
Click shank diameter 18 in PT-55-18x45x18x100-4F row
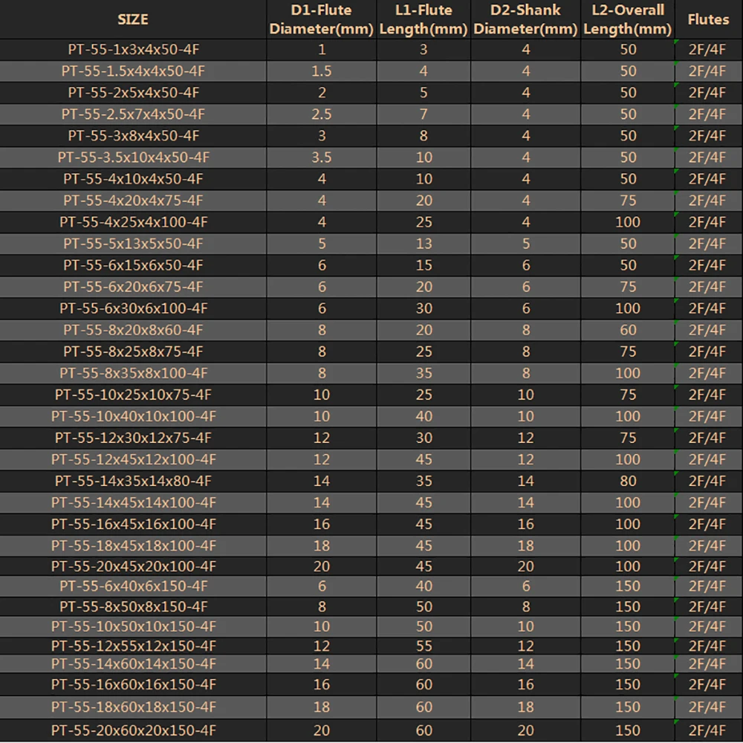click(x=525, y=545)
